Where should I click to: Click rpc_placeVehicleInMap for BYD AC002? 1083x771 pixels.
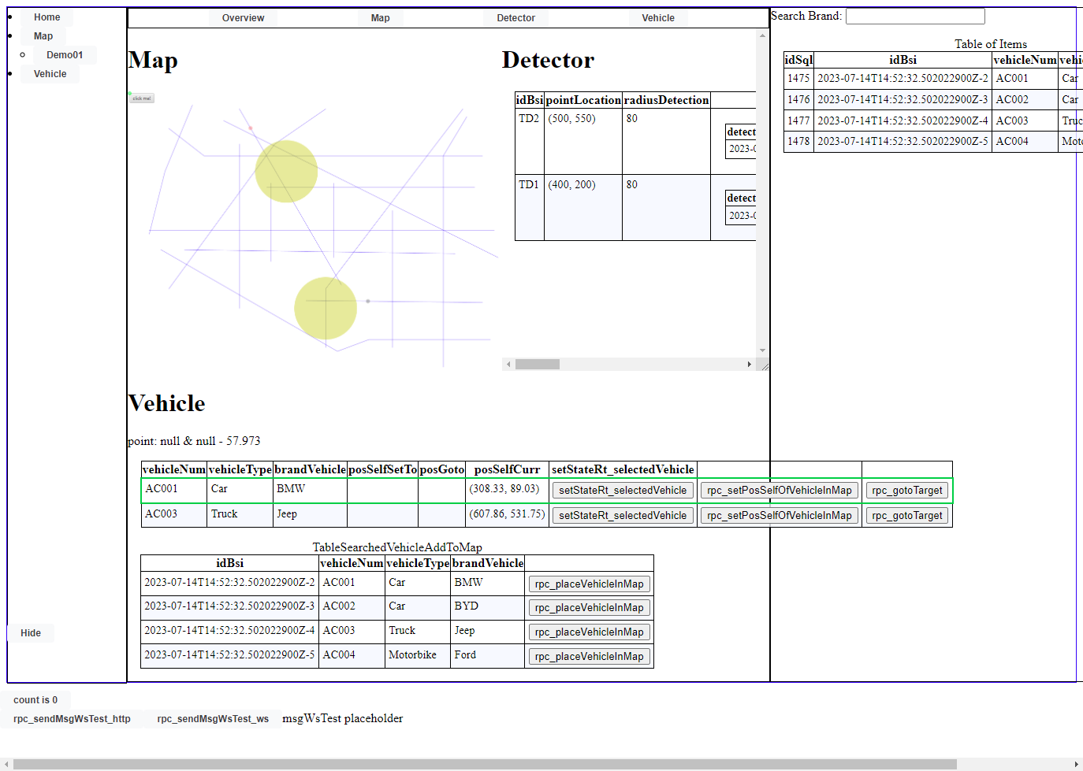(589, 608)
